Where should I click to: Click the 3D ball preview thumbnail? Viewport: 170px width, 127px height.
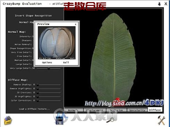pyautogui.click(x=57, y=43)
